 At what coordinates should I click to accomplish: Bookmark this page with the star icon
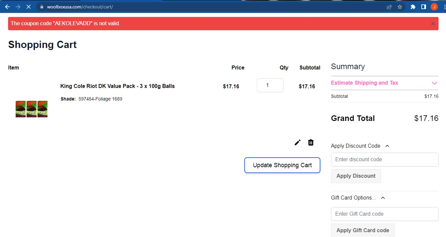tap(400, 7)
